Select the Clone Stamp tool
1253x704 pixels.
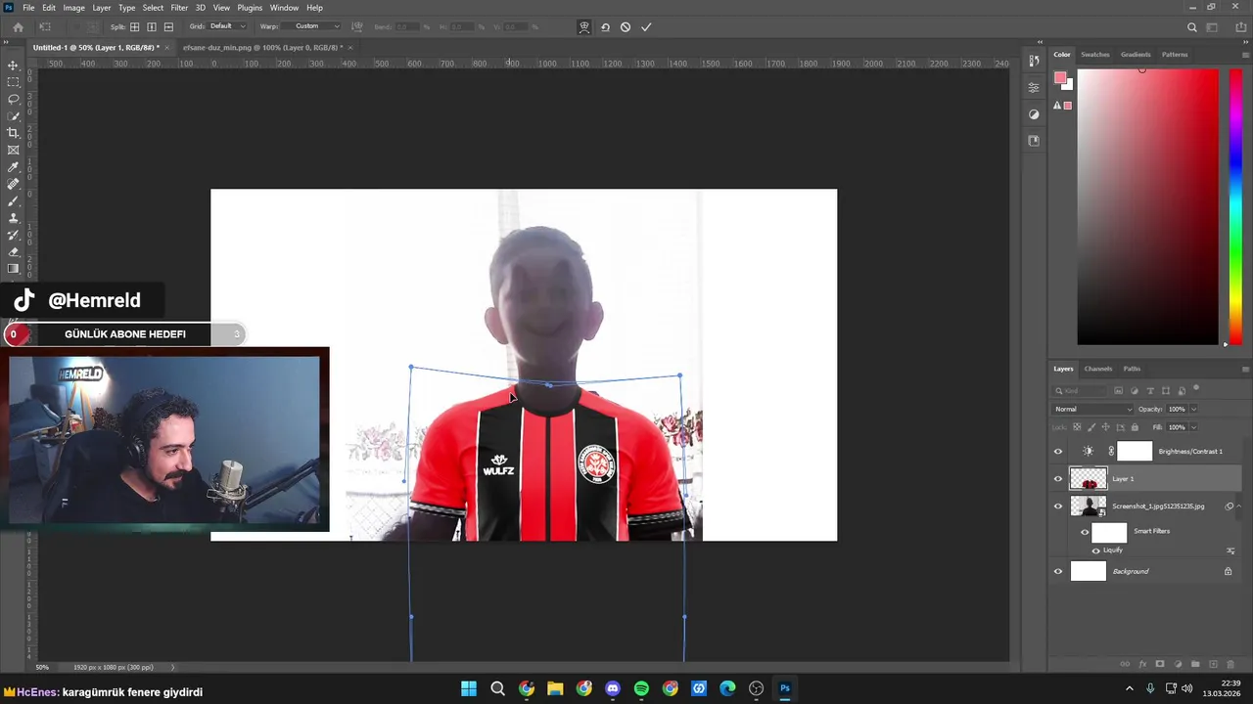(x=13, y=218)
